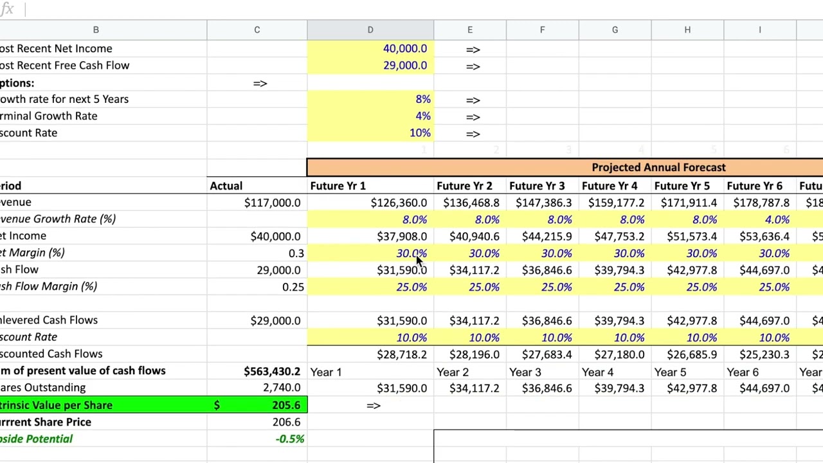Select the Future Yr 6 heading cell

pos(759,186)
